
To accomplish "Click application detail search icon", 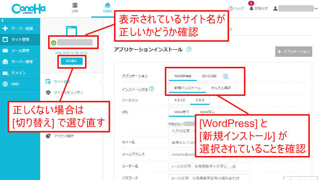I will [x=226, y=76].
